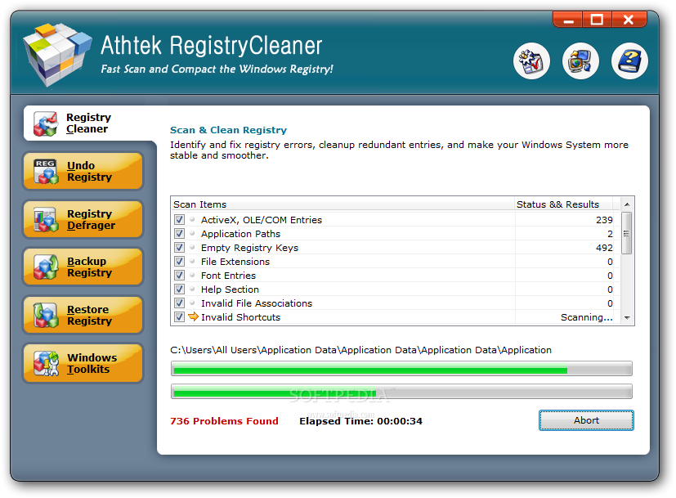Click the bullet next to ActiveX, OLE/COM Entries

pos(192,219)
